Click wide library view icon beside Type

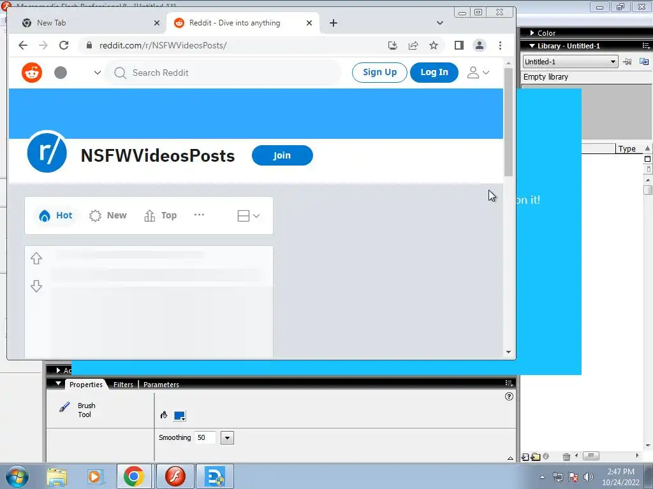click(x=648, y=159)
